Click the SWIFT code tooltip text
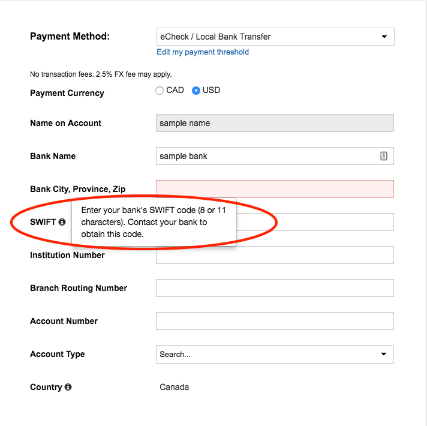 pos(154,222)
